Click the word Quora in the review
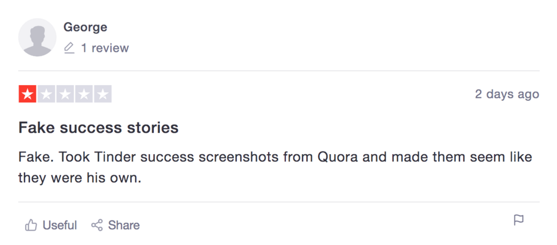 (338, 157)
